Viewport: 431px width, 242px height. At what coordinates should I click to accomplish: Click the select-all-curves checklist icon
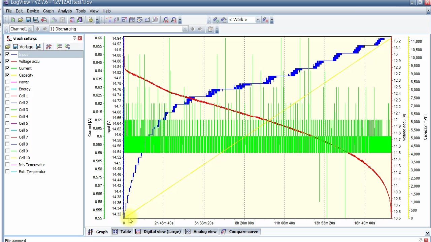point(59,47)
